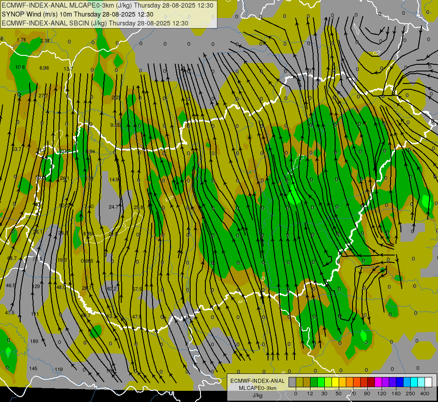Click the legend tick label 250
This screenshot has height=402, width=438.
point(410,394)
